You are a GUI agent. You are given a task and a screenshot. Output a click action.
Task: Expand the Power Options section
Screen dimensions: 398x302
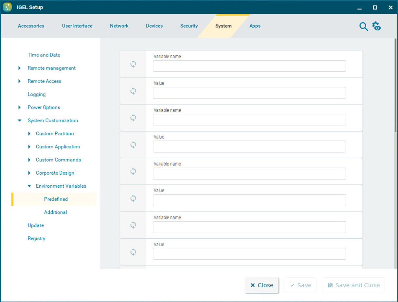[x=20, y=107]
